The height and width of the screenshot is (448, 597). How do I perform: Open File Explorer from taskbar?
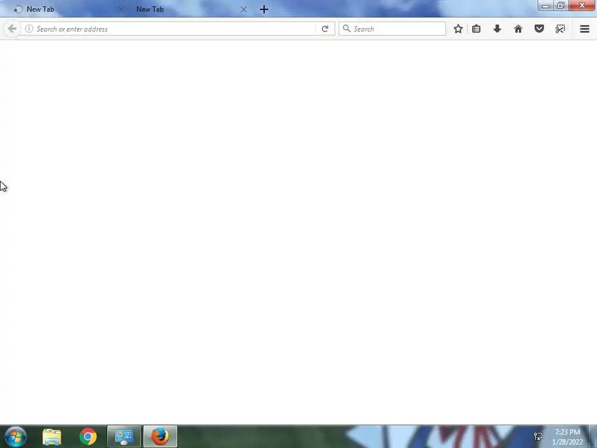coord(52,437)
